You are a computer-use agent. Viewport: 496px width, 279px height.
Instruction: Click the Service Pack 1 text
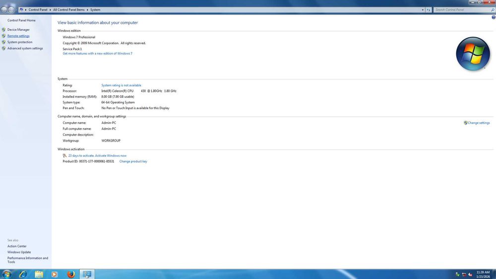[x=72, y=49]
